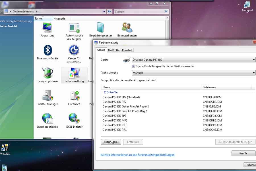Expand the Profilauswahl Manuell dropdown

(x=193, y=73)
